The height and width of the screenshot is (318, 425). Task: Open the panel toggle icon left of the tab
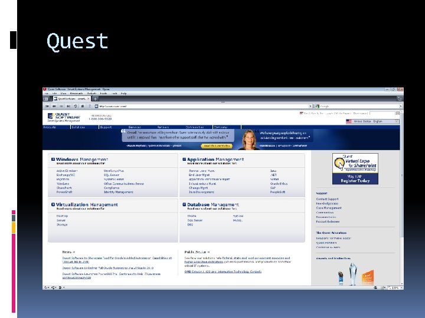pos(46,99)
